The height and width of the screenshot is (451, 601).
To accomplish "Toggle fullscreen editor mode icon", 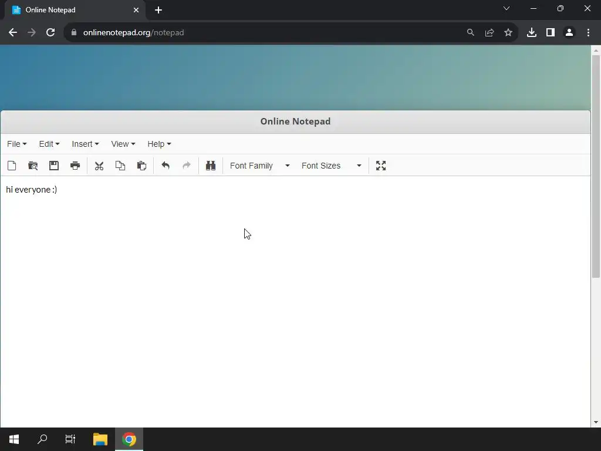I will (x=381, y=166).
